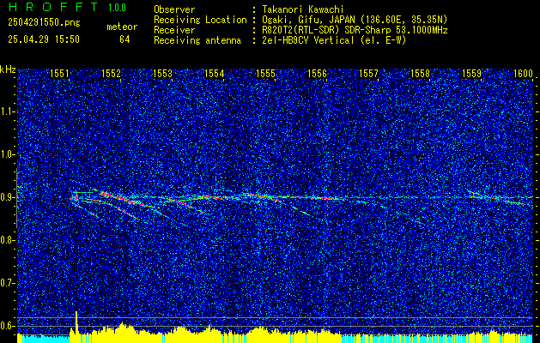This screenshot has height=343, width=540.
Task: Click the 0.6 kHz frequency label
Action: click(7, 326)
